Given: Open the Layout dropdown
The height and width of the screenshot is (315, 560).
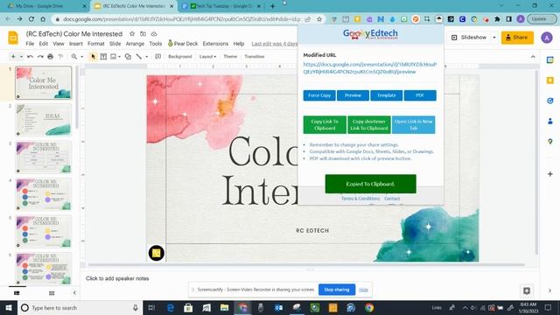Looking at the screenshot, I should 207,56.
